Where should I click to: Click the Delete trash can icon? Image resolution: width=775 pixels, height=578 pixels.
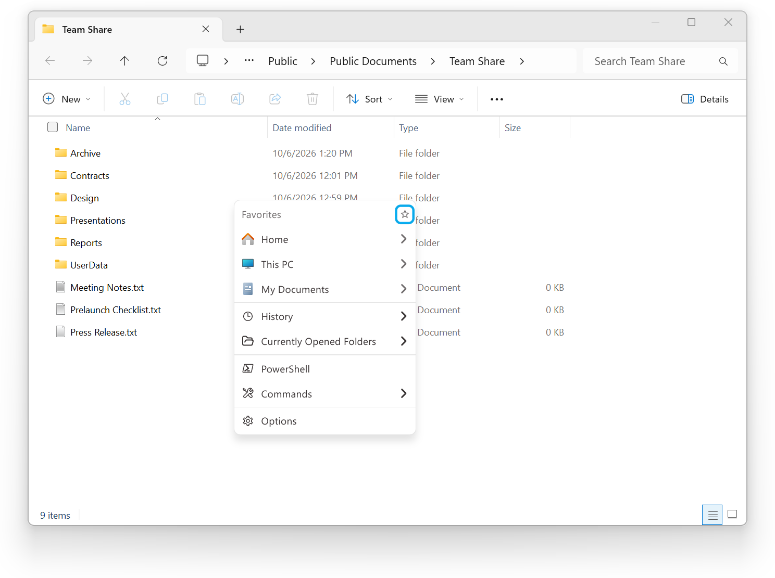[x=312, y=99]
